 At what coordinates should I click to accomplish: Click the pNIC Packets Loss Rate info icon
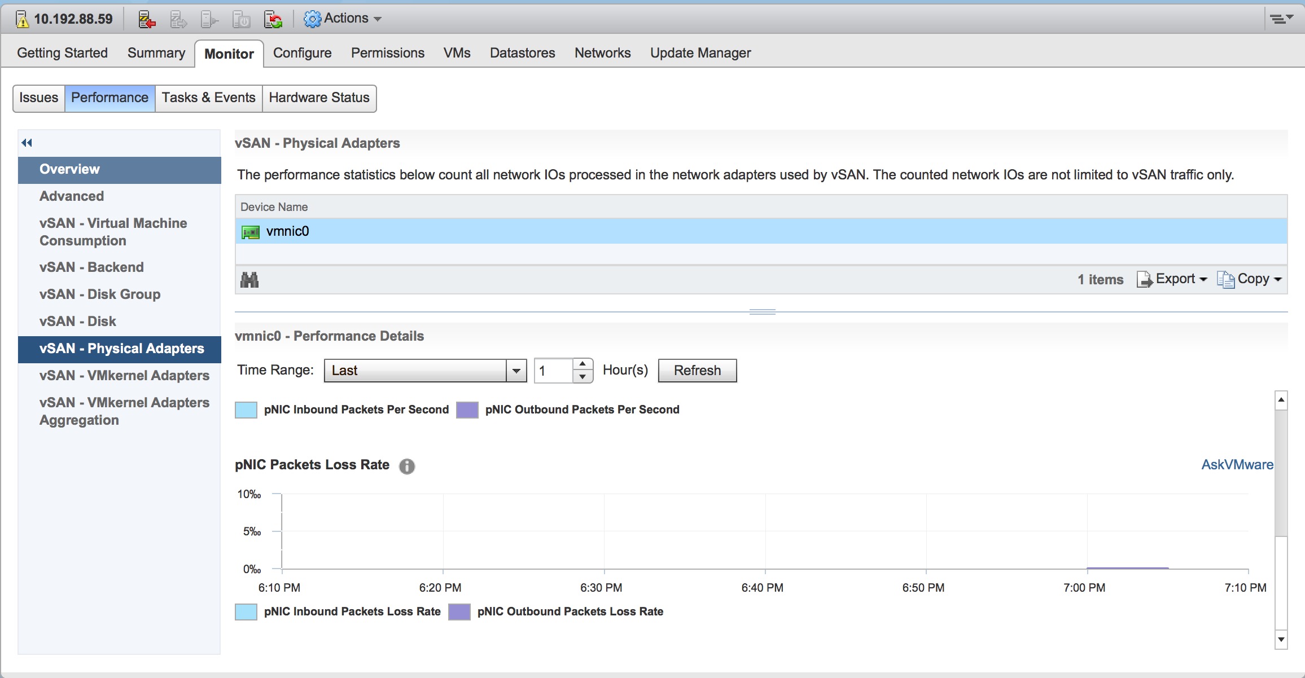click(407, 466)
